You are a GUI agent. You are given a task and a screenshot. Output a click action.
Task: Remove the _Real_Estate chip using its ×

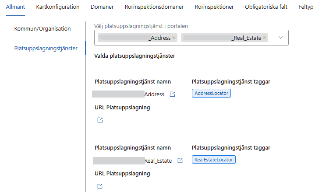[264, 38]
